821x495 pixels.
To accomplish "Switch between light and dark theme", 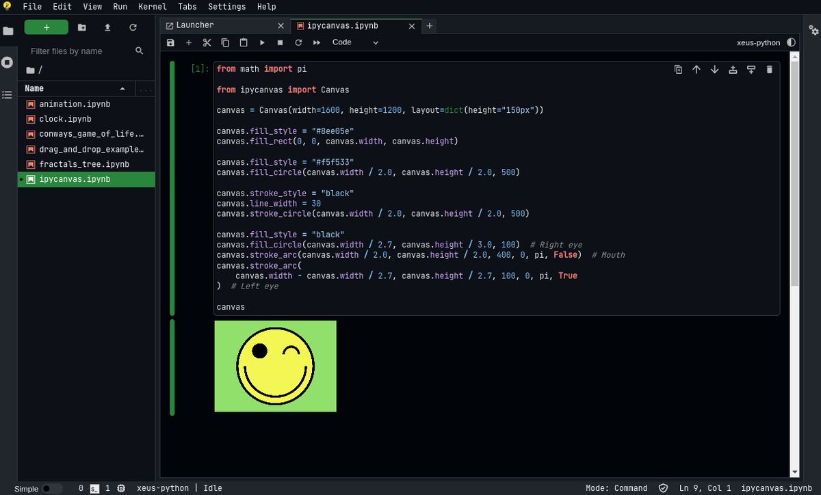I will [792, 42].
